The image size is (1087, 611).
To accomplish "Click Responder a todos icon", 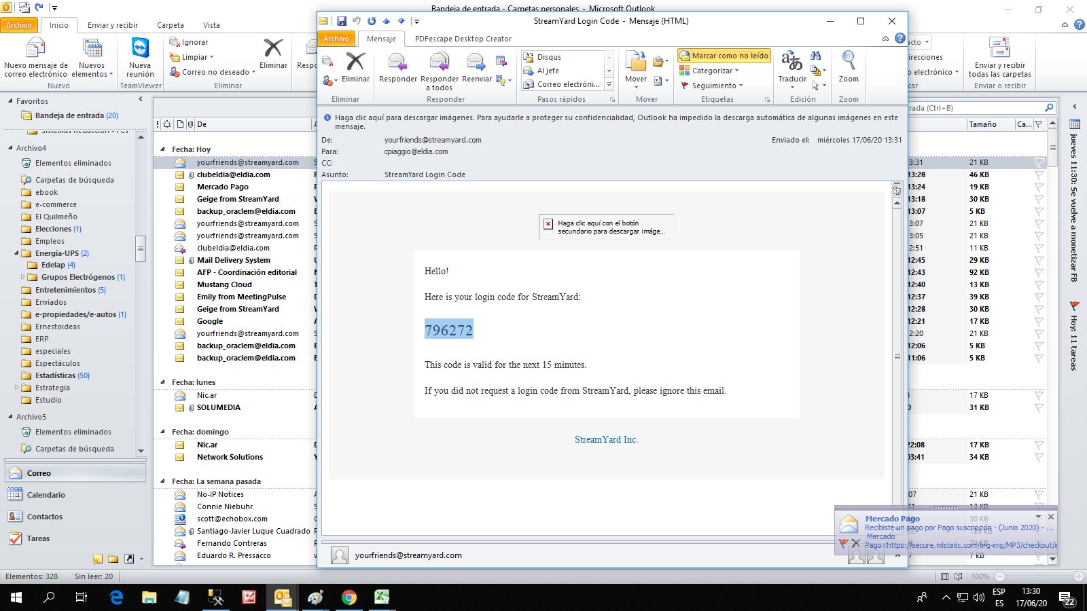I will pos(440,62).
